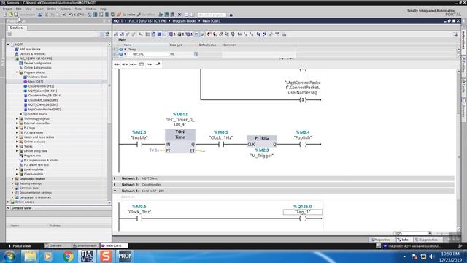
Task: Click the Open project toolbar icon
Action: click(x=11, y=15)
